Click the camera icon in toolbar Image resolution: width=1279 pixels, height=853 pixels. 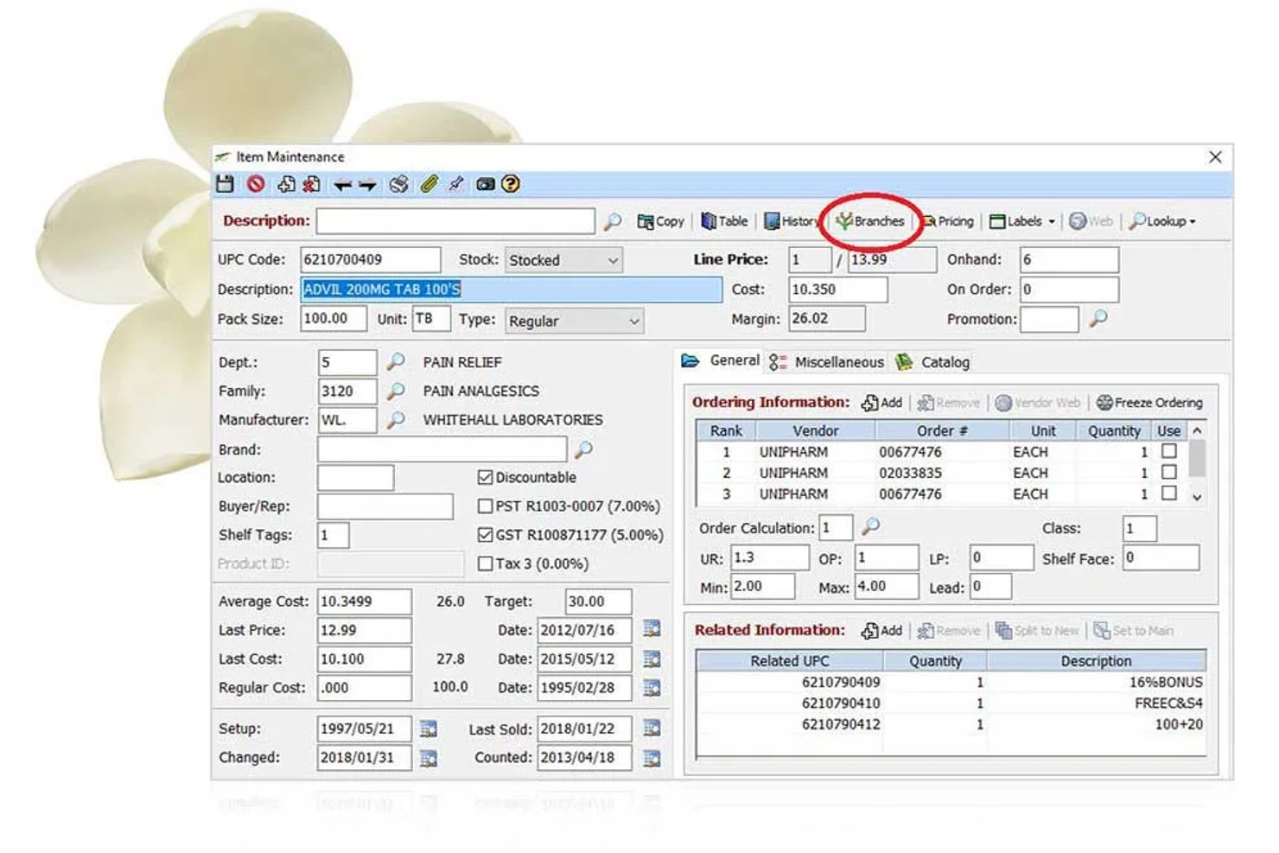click(x=486, y=184)
